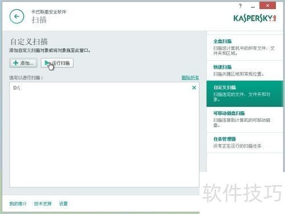Click the 自定义扫描 page heading
285x214 pixels.
[x=29, y=41]
